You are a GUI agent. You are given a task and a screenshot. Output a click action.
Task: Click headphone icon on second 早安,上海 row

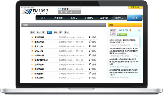tap(90, 51)
